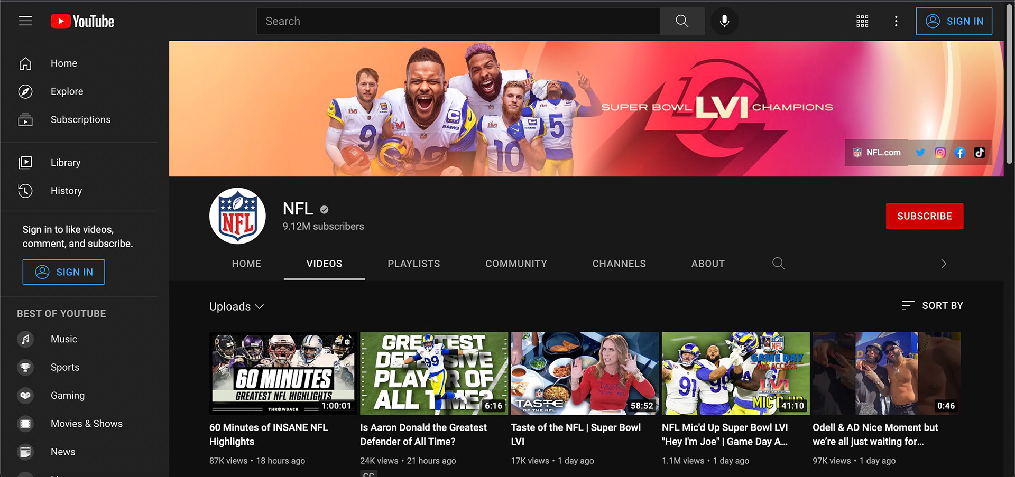
Task: Click the YouTube logo
Action: coord(82,21)
